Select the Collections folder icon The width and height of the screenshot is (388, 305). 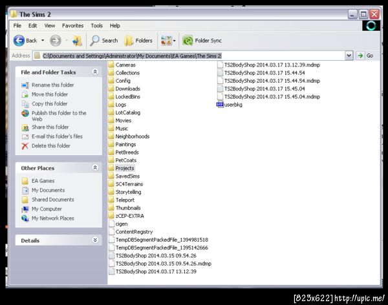tap(111, 72)
